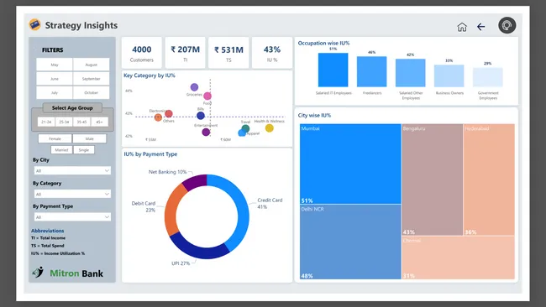Select the 45+ age group
546x307 pixels.
click(x=100, y=122)
